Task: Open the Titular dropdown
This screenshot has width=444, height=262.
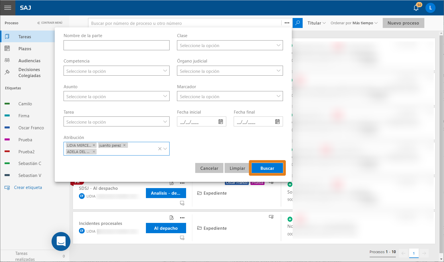Action: coord(316,23)
